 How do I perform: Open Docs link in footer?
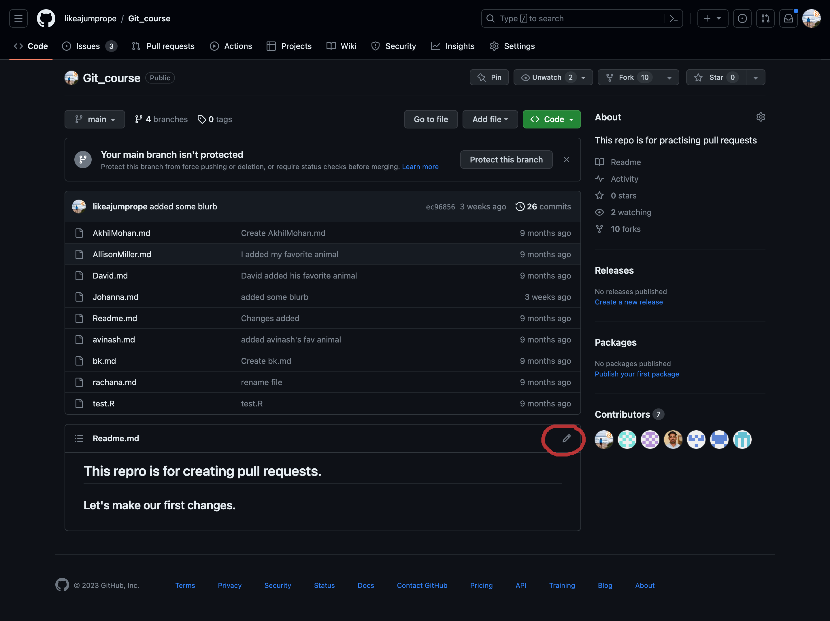pyautogui.click(x=365, y=585)
